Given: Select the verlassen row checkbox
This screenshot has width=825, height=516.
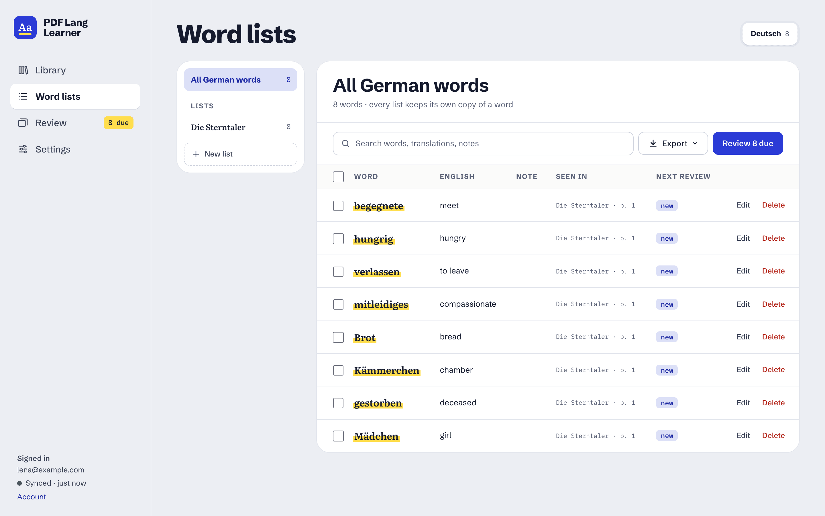Looking at the screenshot, I should point(338,272).
